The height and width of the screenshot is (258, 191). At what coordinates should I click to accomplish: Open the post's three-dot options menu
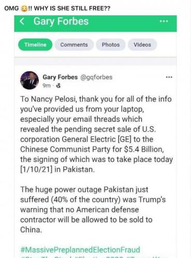[169, 77]
